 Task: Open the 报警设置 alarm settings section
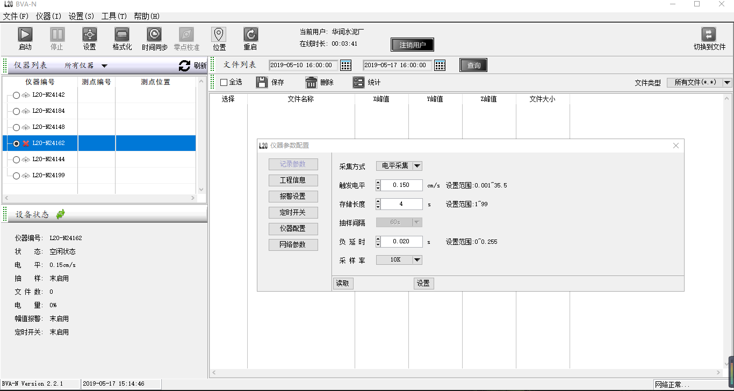293,197
